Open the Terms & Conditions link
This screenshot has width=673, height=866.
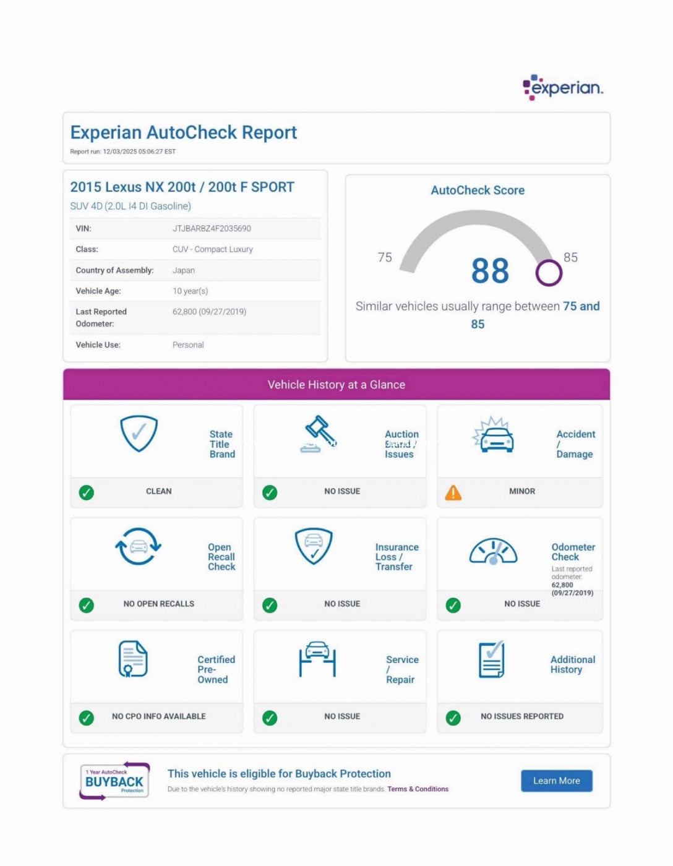click(x=418, y=789)
